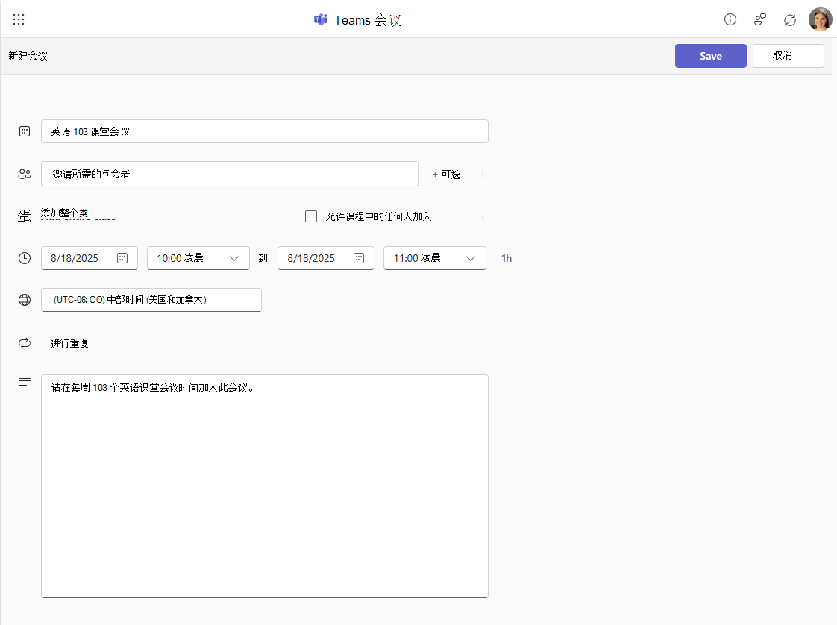Click the attendees people icon
The width and height of the screenshot is (837, 625).
click(x=25, y=174)
